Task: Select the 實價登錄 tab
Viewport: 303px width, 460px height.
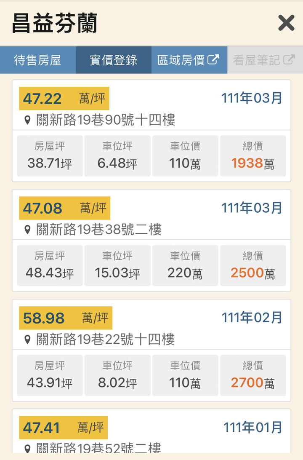Action: click(114, 60)
